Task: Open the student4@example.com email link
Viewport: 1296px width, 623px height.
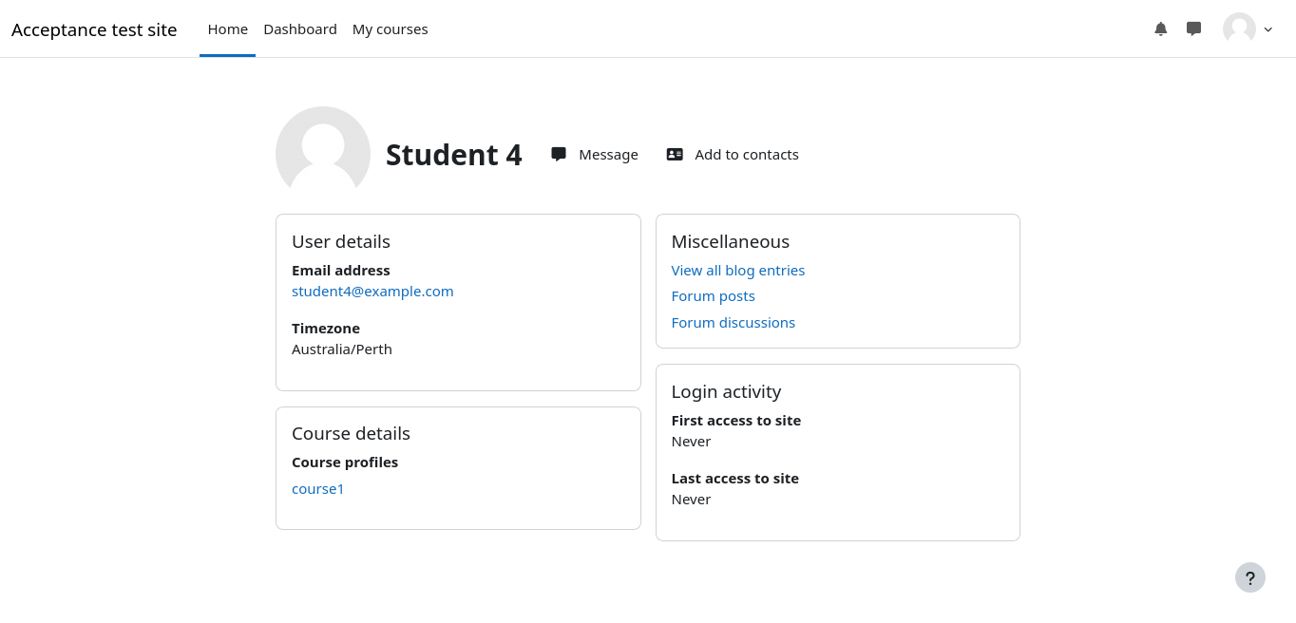Action: tap(372, 291)
